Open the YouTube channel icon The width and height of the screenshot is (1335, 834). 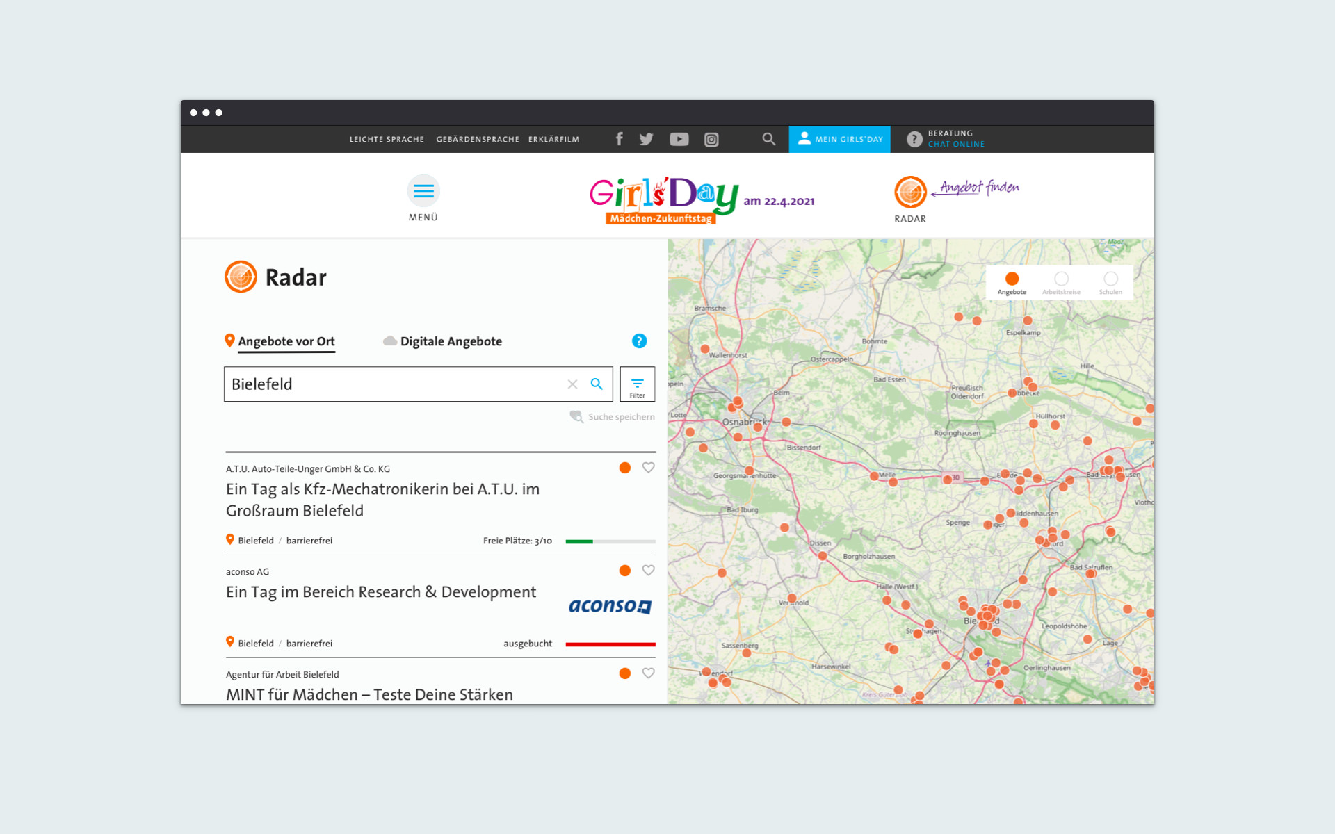pos(679,140)
